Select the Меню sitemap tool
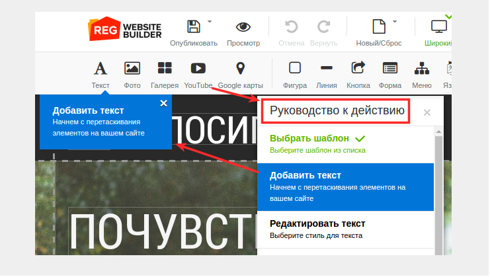The width and height of the screenshot is (490, 277). click(422, 75)
